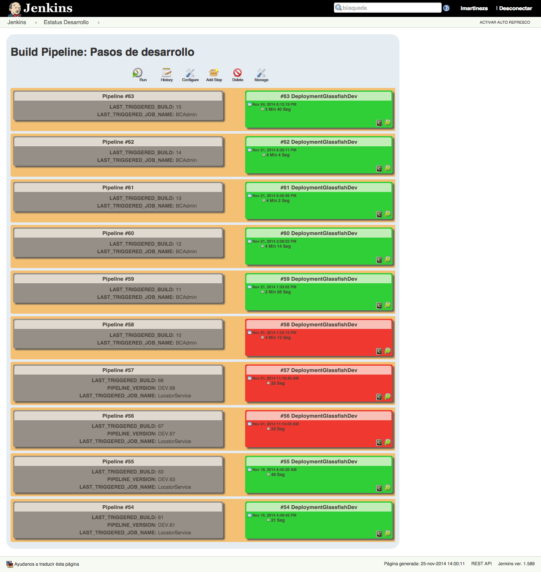
Task: Open console output for build #60
Action: coord(379,260)
